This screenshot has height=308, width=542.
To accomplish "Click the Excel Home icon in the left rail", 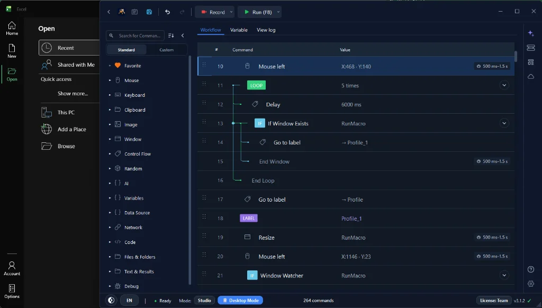I will coord(12,29).
